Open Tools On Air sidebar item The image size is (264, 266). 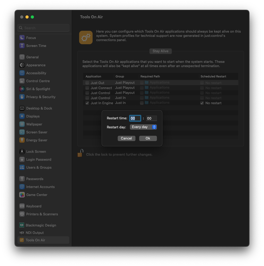(x=43, y=240)
